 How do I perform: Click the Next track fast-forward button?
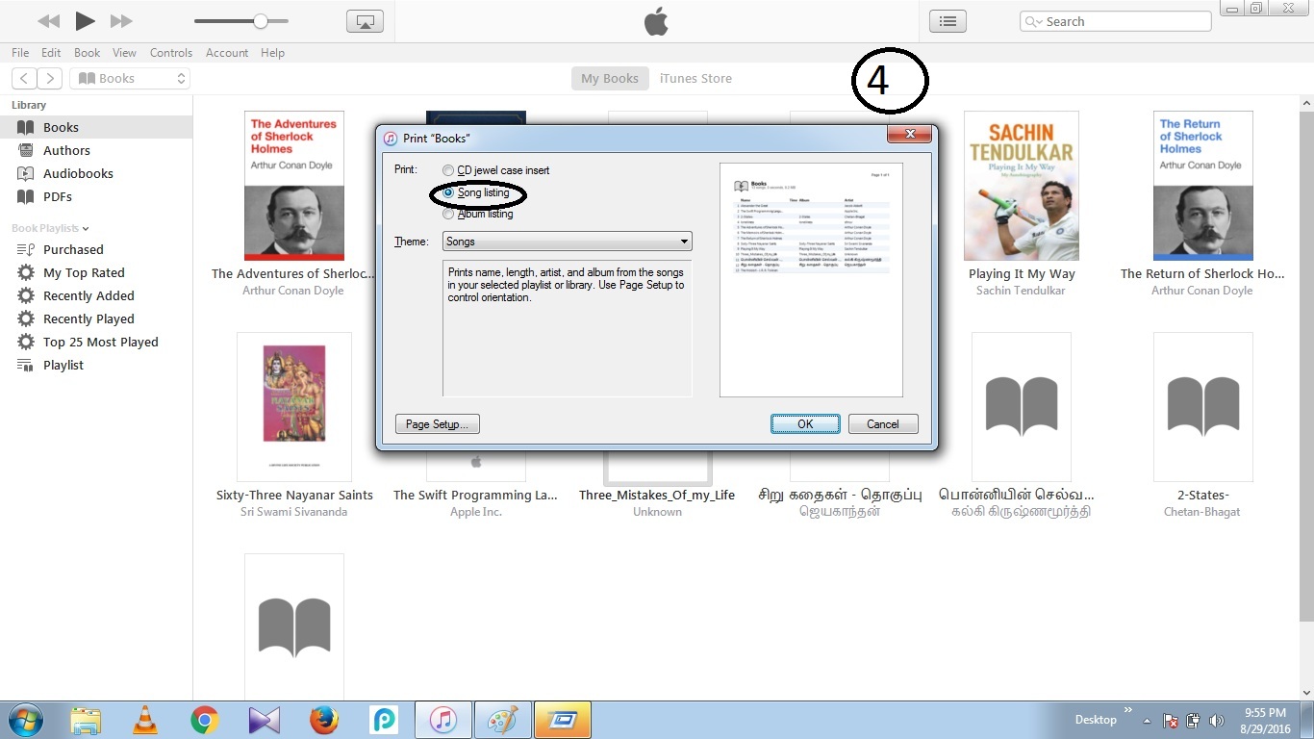121,21
